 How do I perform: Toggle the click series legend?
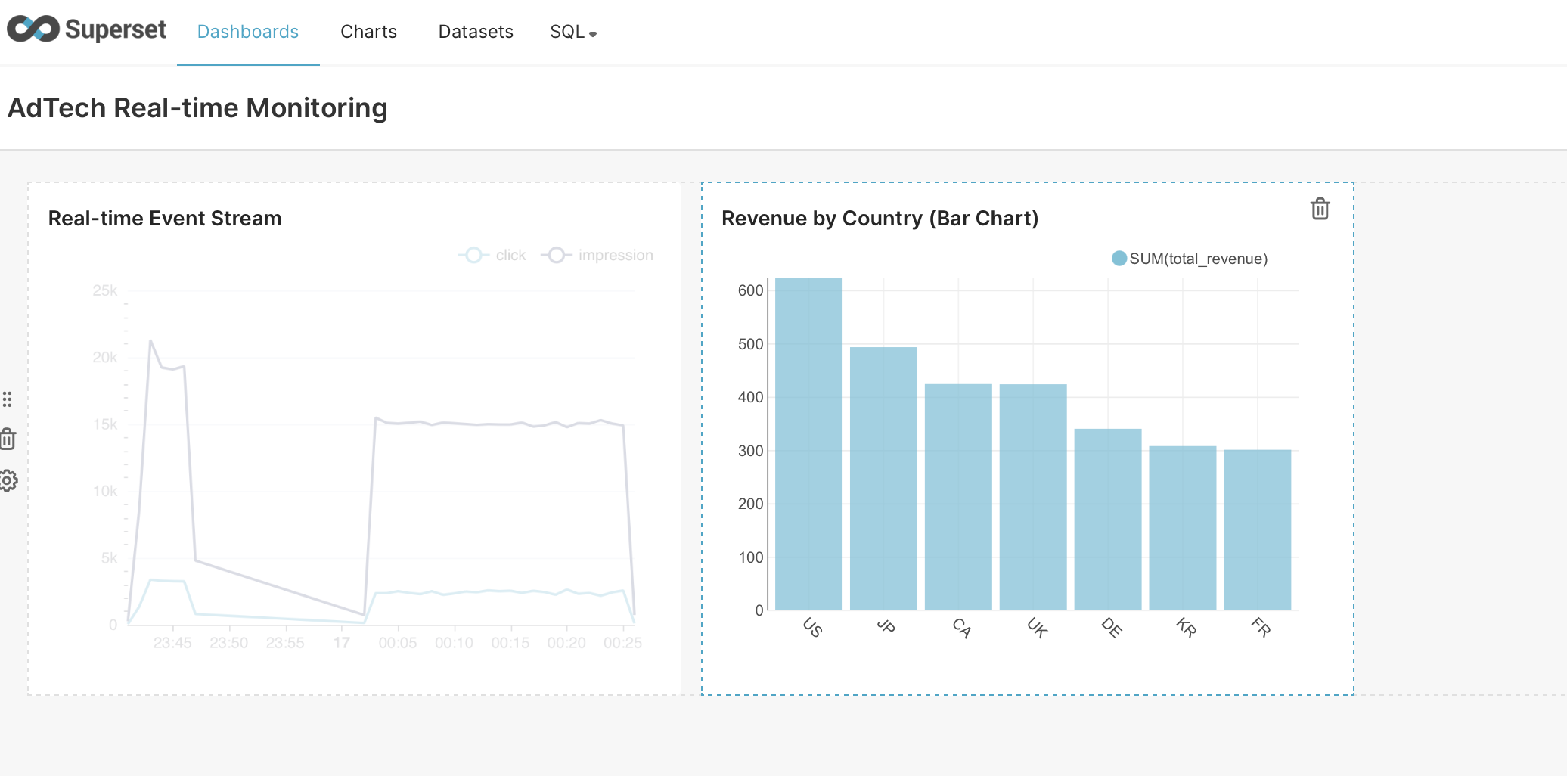[x=492, y=256]
